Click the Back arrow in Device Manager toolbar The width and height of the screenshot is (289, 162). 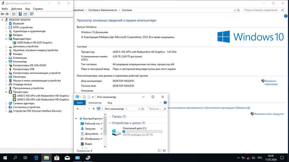(x=2, y=14)
